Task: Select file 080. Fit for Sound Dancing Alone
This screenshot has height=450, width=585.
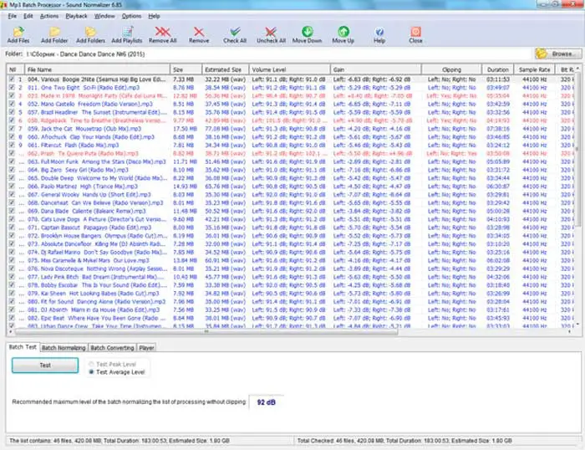Action: (96, 301)
